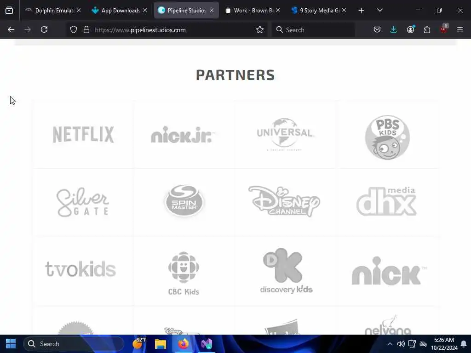This screenshot has height=353, width=471.
Task: Click the Firefox taskbar icon
Action: [x=184, y=344]
